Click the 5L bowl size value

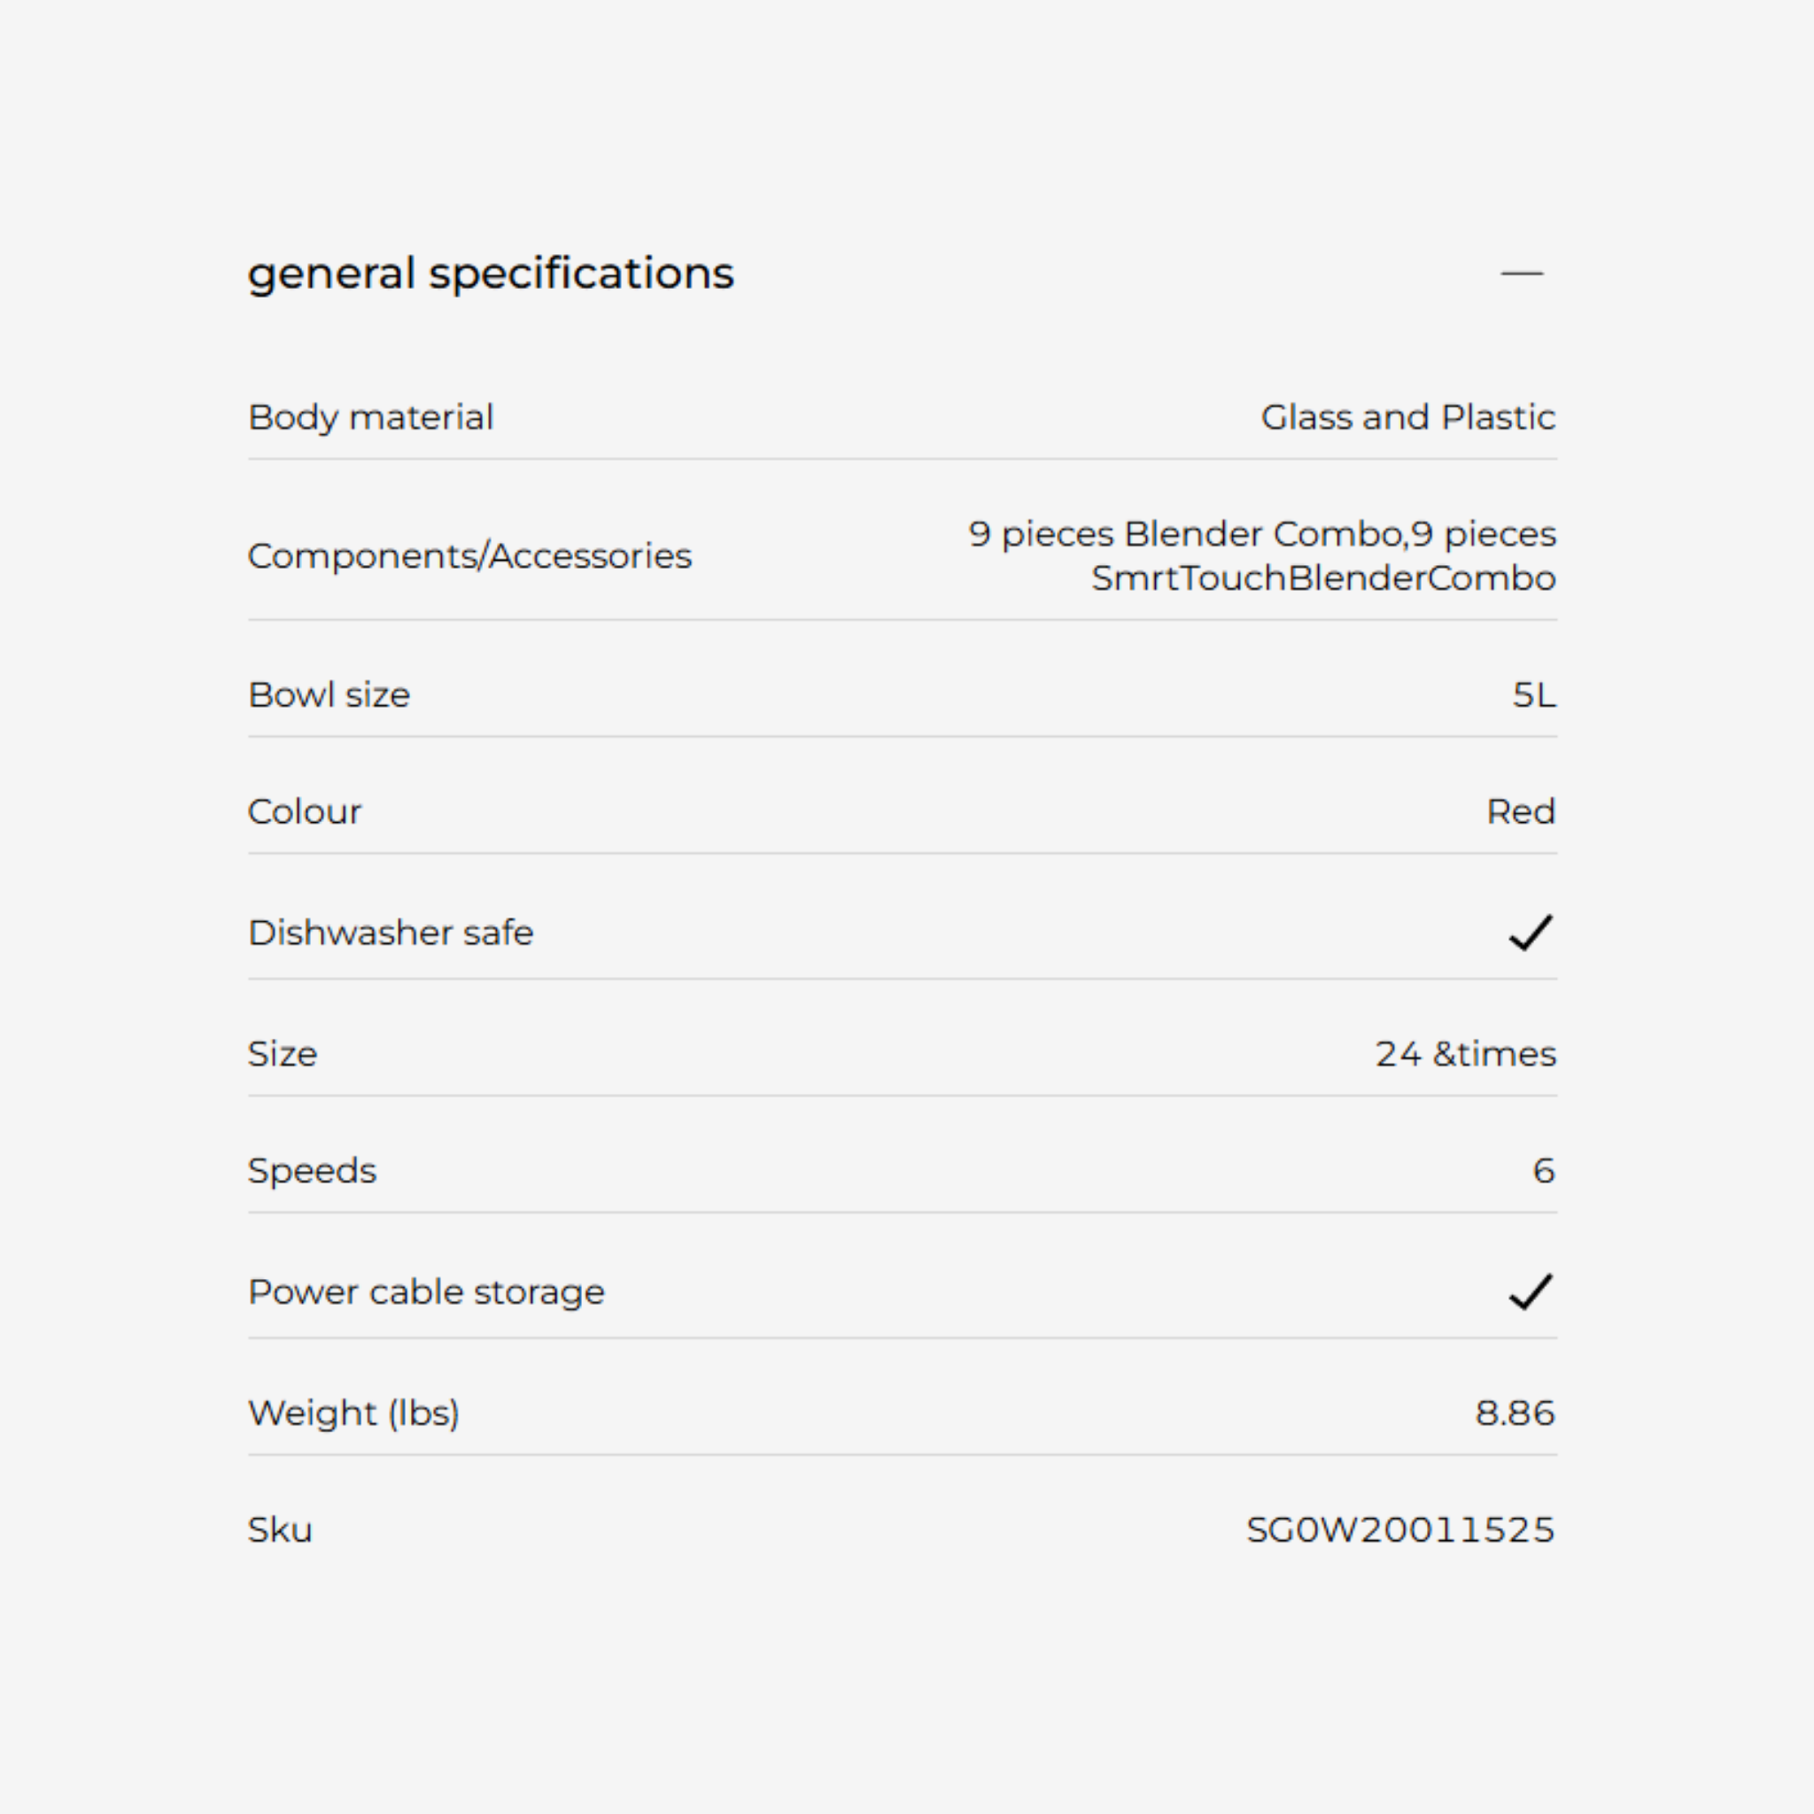click(x=1533, y=694)
